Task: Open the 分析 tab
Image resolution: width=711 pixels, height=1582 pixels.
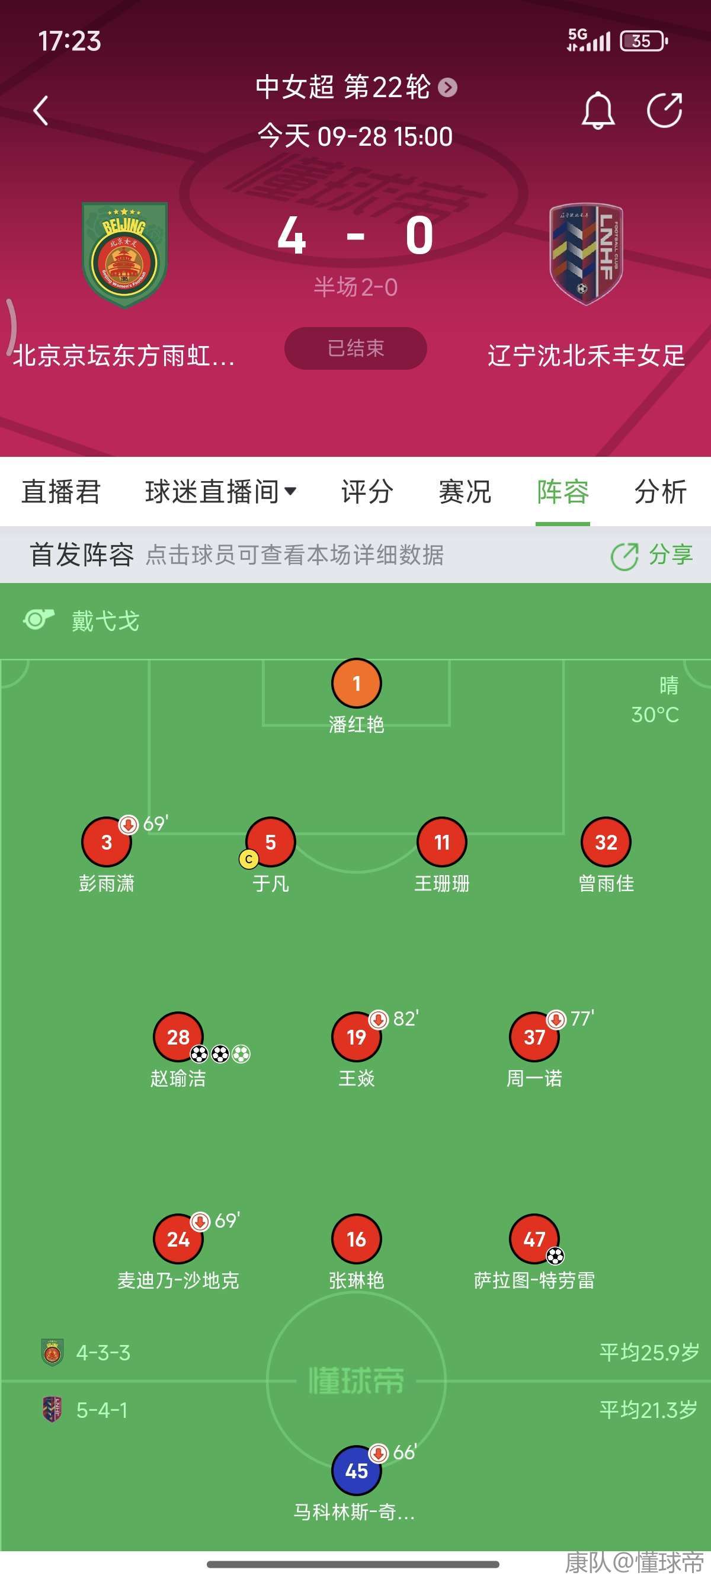Action: point(660,492)
